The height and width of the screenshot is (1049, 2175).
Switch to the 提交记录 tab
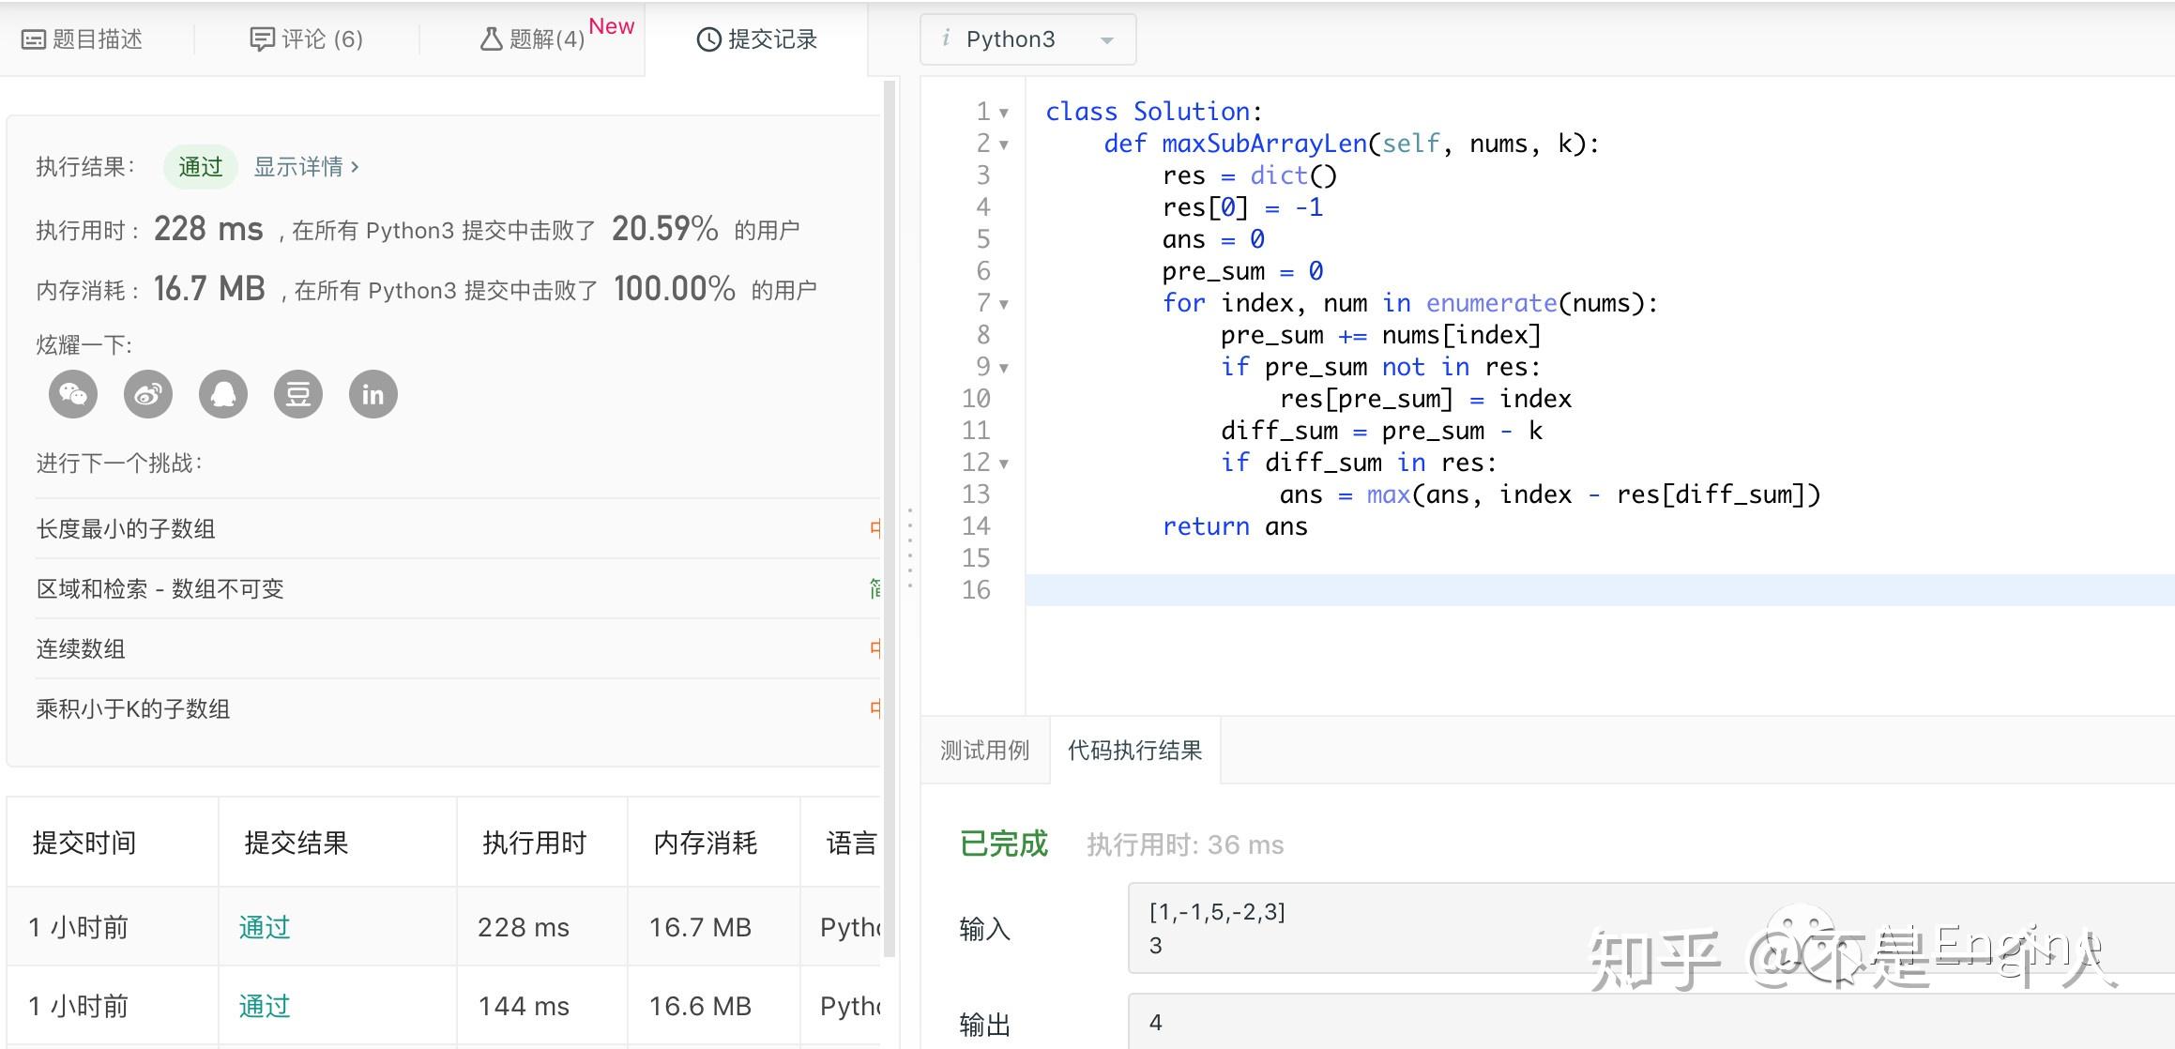pos(757,39)
